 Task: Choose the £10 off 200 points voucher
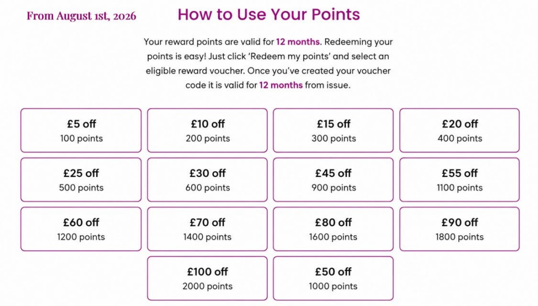point(207,131)
